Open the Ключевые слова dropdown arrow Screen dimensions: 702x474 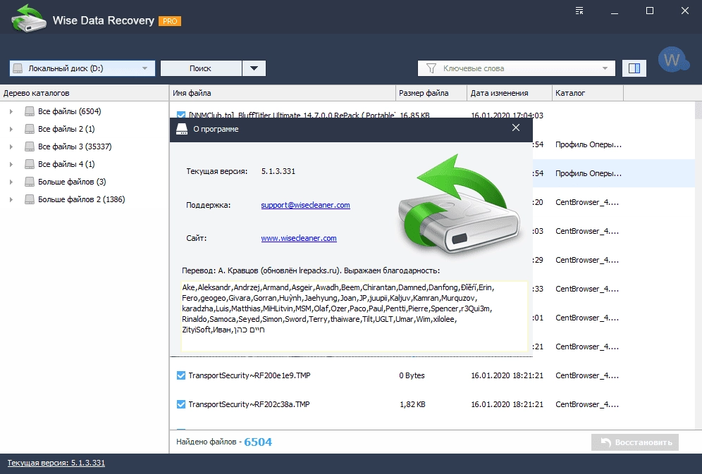coord(605,68)
